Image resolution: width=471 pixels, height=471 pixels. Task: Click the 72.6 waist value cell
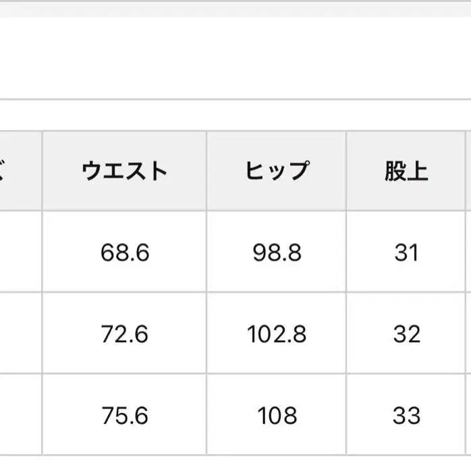124,334
